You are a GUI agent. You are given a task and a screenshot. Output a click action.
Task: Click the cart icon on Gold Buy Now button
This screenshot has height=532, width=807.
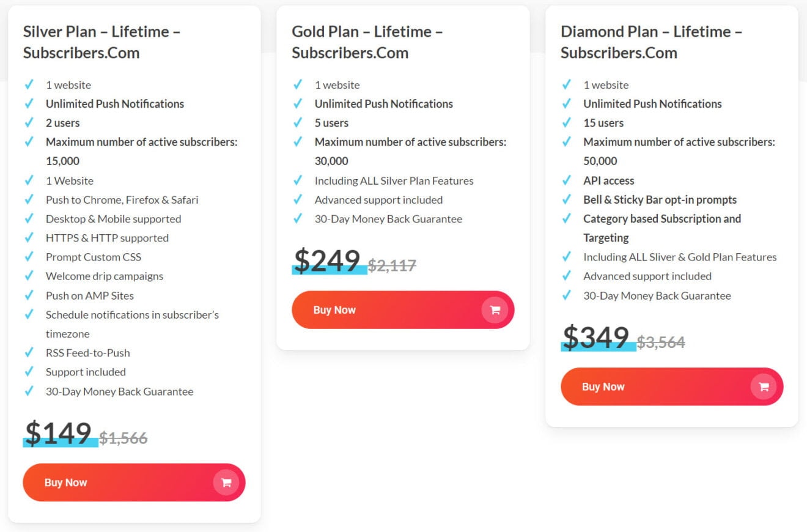[496, 310]
